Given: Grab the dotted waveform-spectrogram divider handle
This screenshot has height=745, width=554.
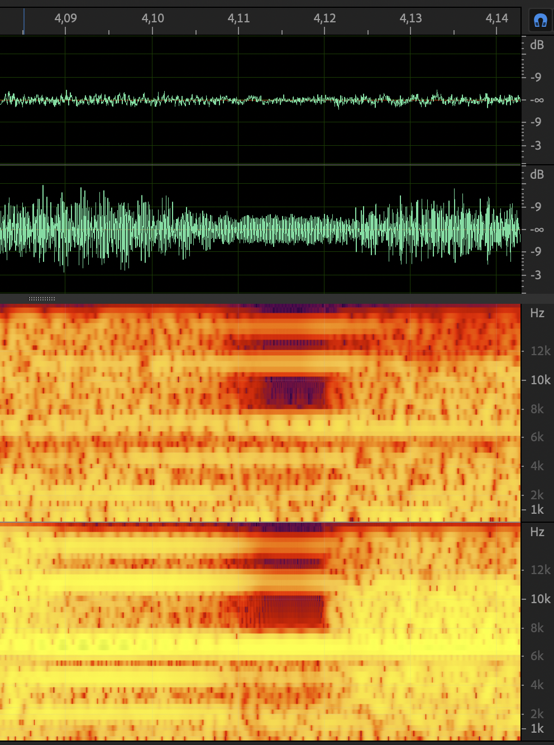Looking at the screenshot, I should [x=42, y=299].
